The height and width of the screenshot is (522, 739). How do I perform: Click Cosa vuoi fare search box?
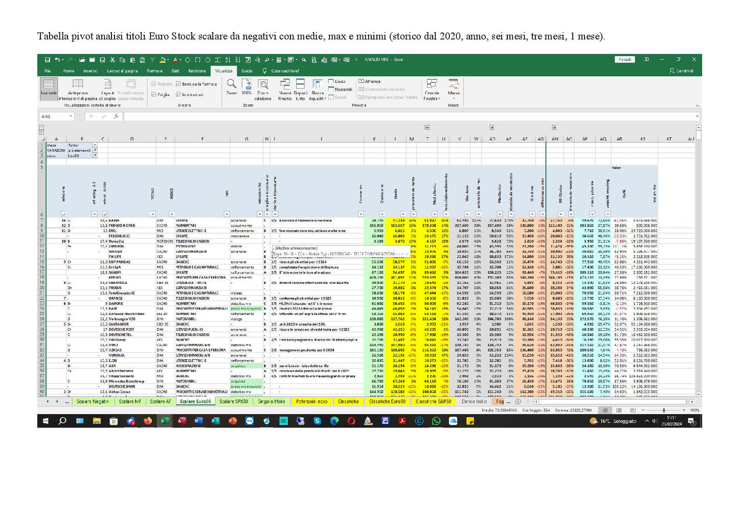pos(281,71)
